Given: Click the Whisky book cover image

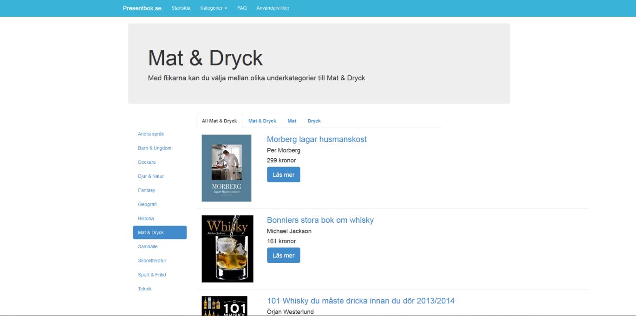Looking at the screenshot, I should (227, 249).
